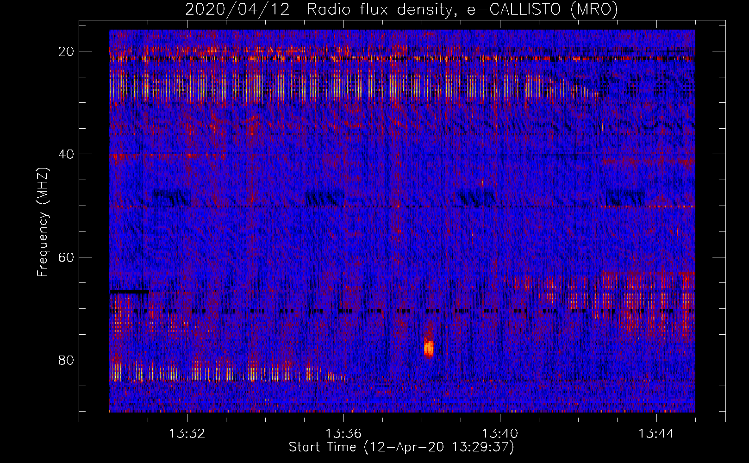
Task: Click the 'Start Time (12-Apr-20 13:29:37)' label
Action: (x=401, y=447)
